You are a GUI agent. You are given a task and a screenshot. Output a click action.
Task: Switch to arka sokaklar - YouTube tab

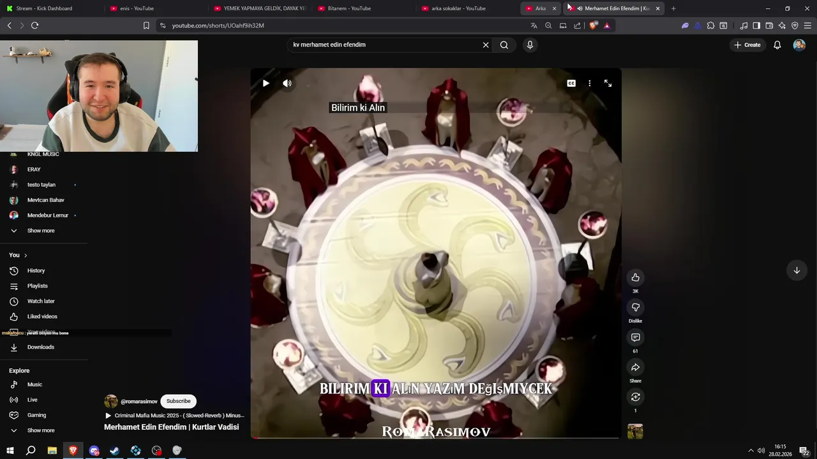pos(468,8)
